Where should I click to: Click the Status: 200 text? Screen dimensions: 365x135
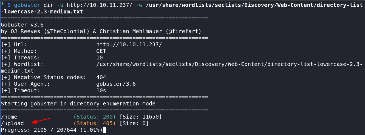pos(95,117)
